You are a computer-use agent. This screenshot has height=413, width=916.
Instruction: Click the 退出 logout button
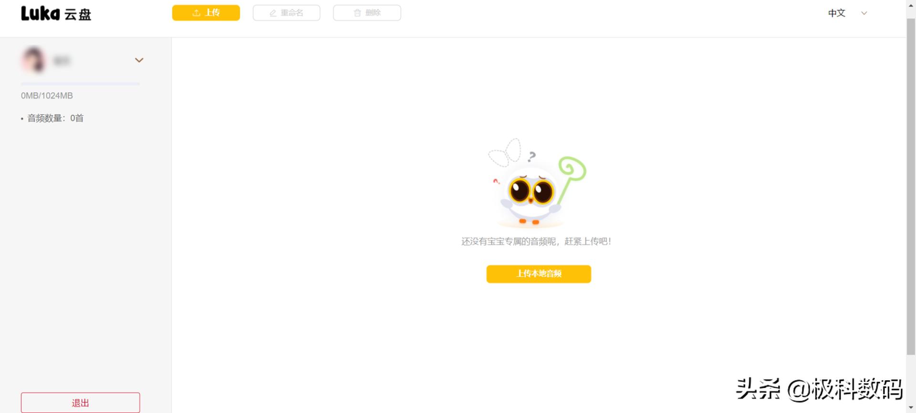tap(80, 403)
